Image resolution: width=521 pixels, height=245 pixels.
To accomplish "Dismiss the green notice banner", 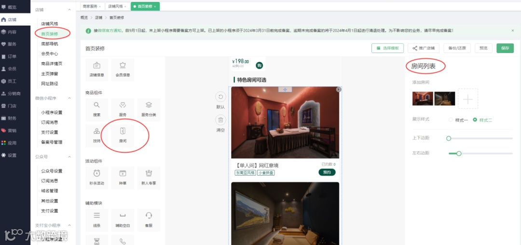I will pyautogui.click(x=513, y=30).
